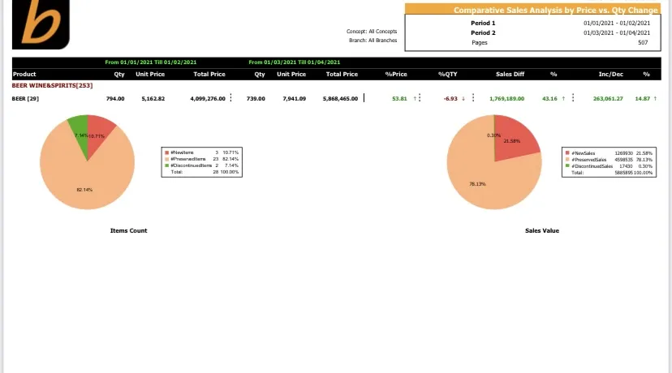Click the Sales Diff value 1,769,189.00

click(x=507, y=98)
